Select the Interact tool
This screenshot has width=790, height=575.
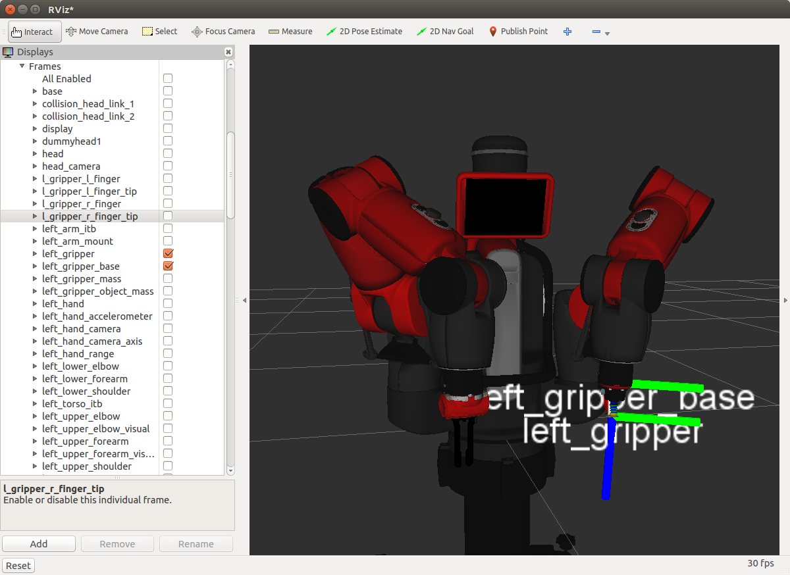35,32
